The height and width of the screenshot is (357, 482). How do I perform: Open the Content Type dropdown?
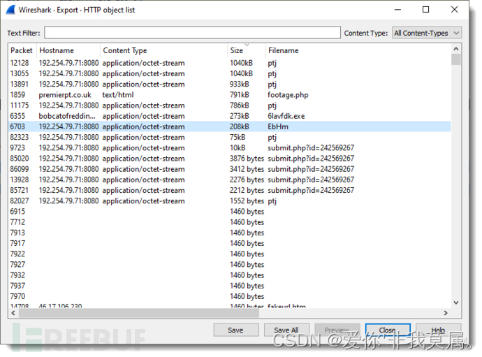427,33
